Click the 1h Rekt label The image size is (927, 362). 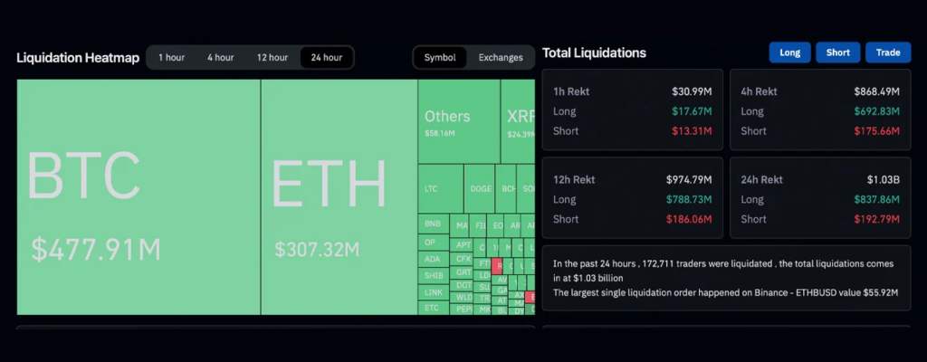[571, 91]
